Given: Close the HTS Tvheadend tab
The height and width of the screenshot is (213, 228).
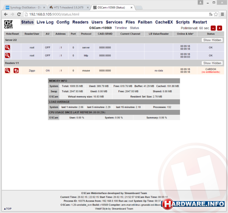Looking at the screenshot, I should (88, 8).
